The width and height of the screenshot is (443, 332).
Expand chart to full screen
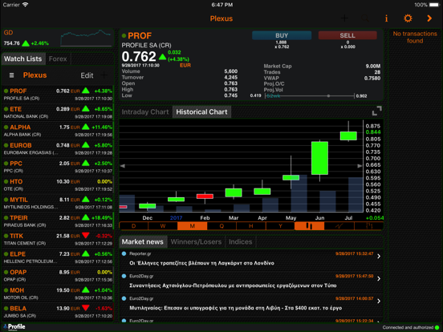click(x=376, y=111)
